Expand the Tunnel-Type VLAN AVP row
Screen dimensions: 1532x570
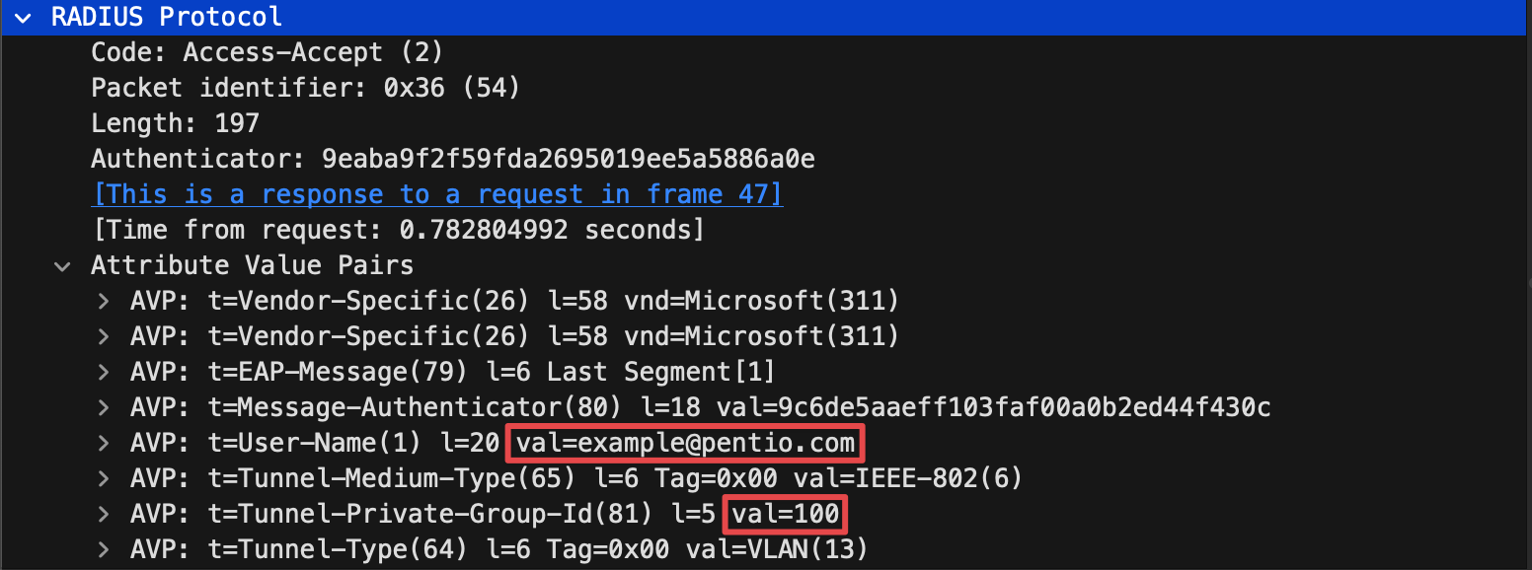pyautogui.click(x=103, y=549)
